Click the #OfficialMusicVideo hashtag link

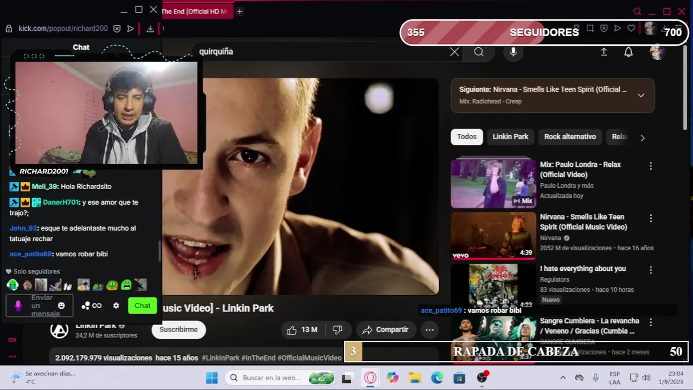click(310, 358)
